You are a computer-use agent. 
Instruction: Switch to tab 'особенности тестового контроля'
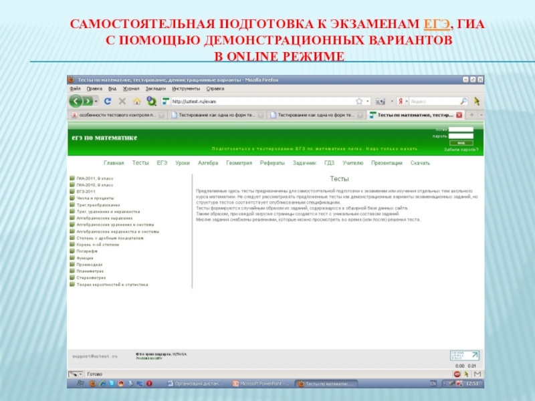[x=118, y=115]
